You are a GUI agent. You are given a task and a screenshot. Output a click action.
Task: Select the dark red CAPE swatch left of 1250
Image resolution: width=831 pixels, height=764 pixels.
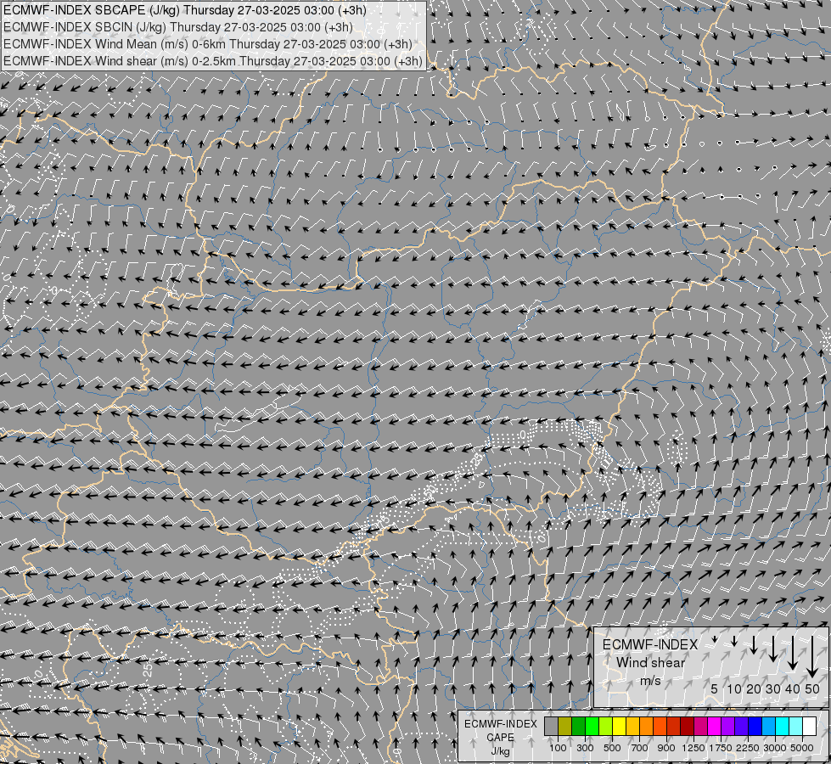(687, 727)
